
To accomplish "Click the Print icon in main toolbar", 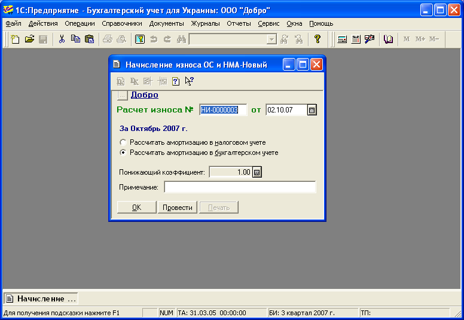I will [x=108, y=39].
